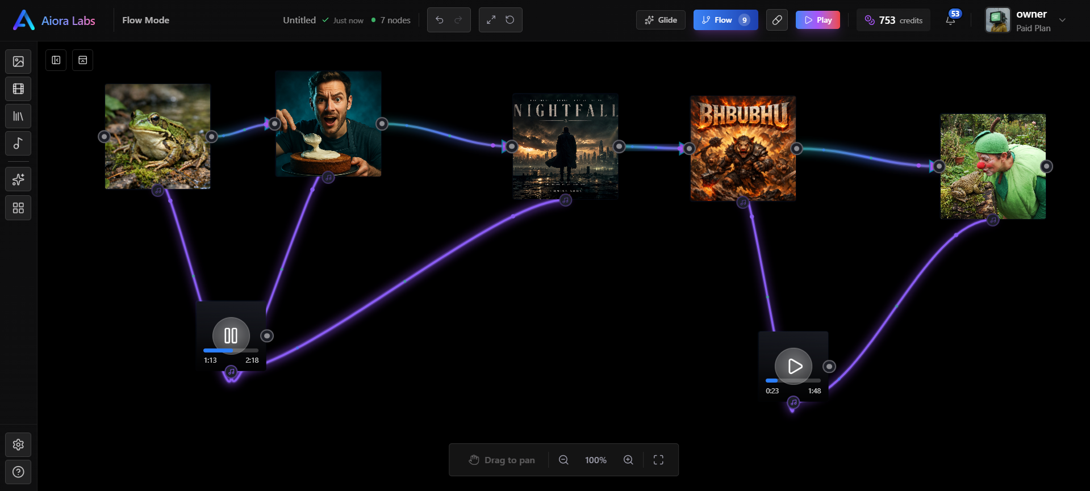Viewport: 1090px width, 491px height.
Task: Open the notifications bell
Action: [951, 20]
